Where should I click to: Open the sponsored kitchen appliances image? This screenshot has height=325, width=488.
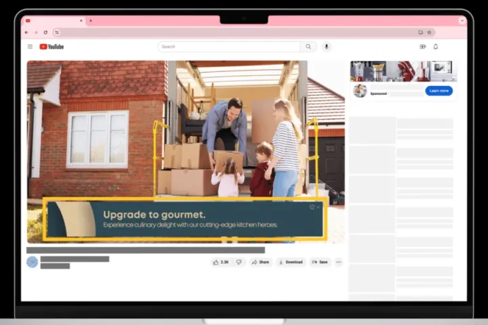404,71
